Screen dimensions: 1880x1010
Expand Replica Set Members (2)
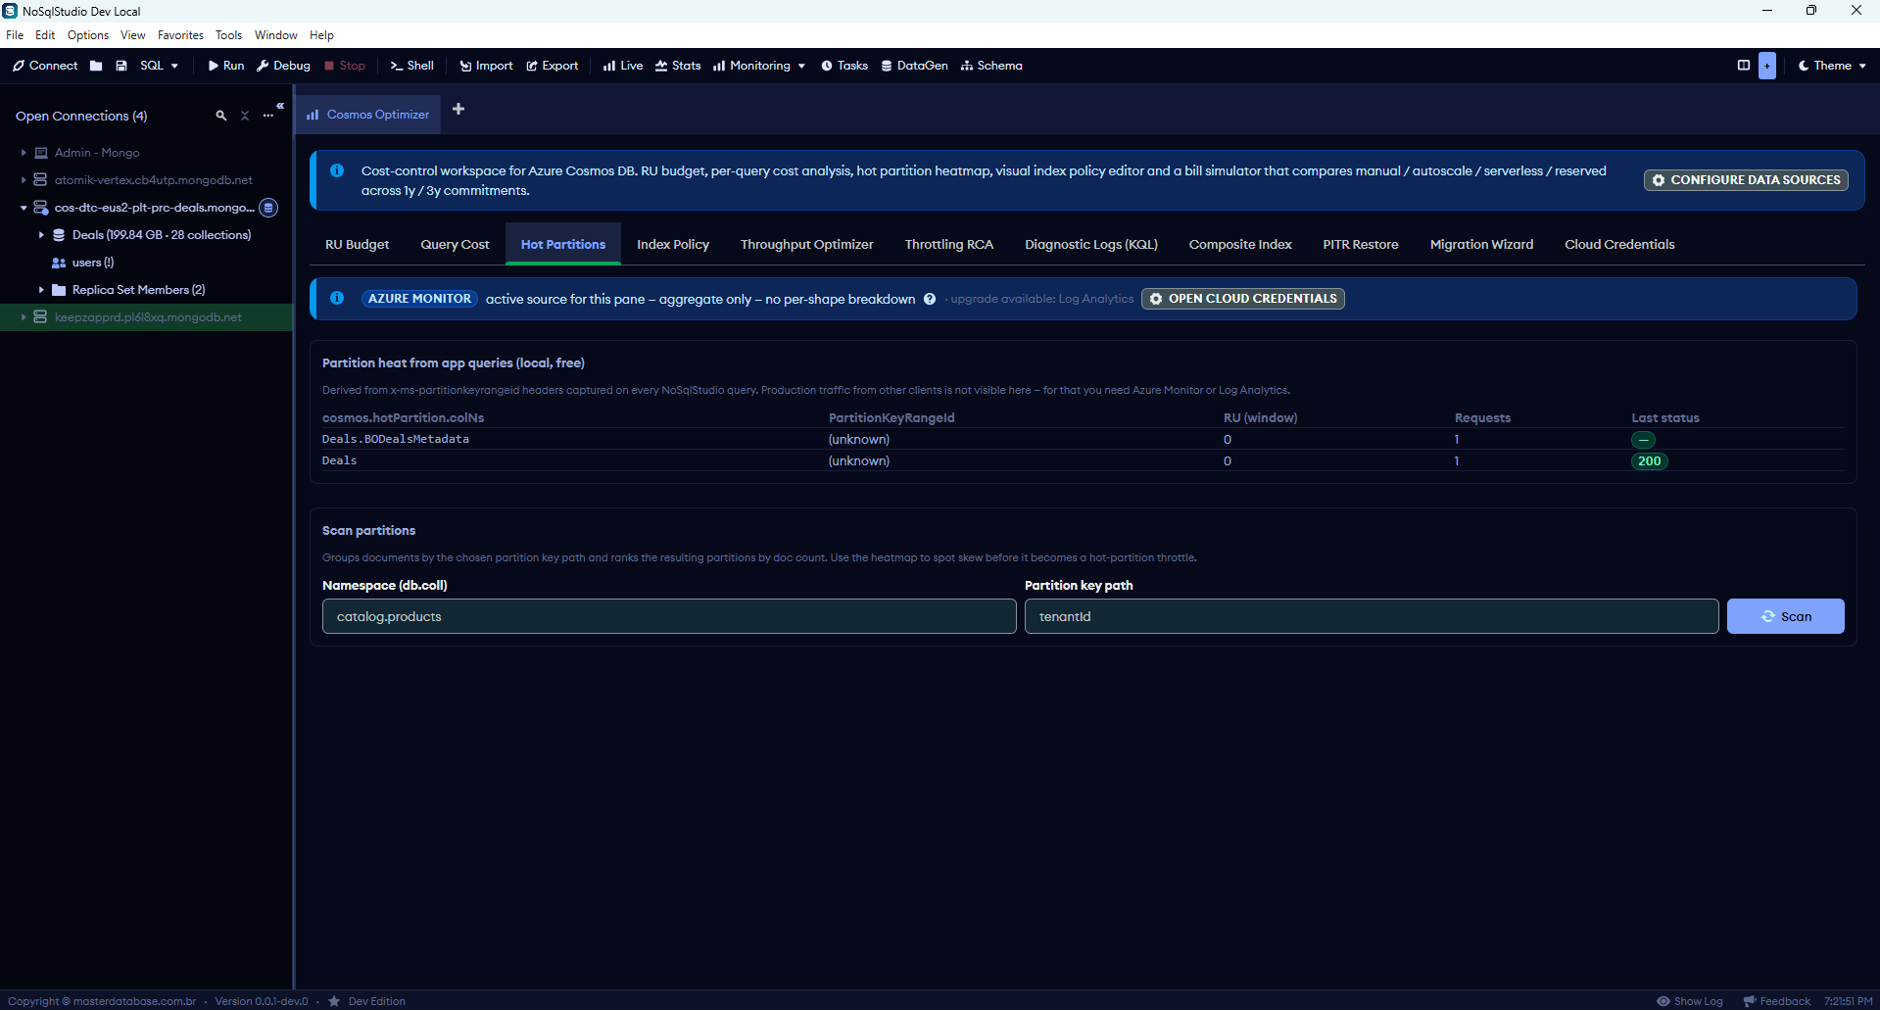41,290
